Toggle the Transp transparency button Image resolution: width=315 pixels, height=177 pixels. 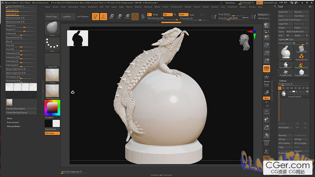pyautogui.click(x=266, y=151)
